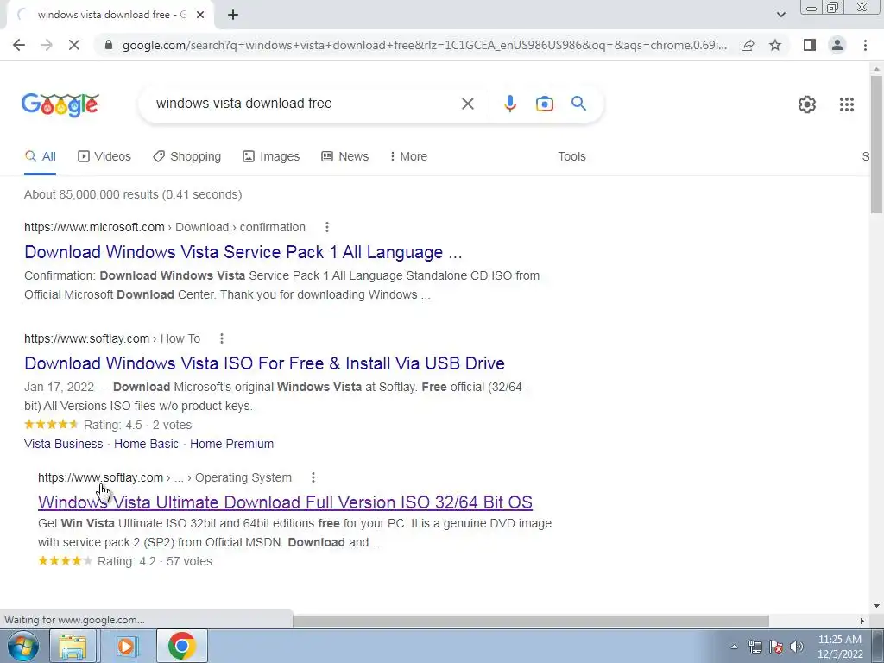Screen dimensions: 884x663
Task: Click the vertical scrollbar thumb
Action: coord(876,144)
